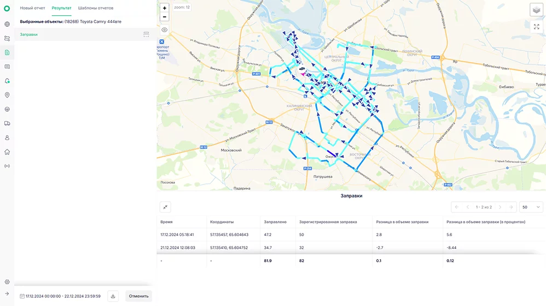Screen dimensions: 546x306
Task: Open the user profile icon in sidebar
Action: point(7,137)
